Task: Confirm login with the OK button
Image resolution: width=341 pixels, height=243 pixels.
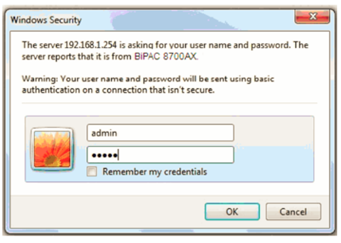Action: click(x=232, y=212)
